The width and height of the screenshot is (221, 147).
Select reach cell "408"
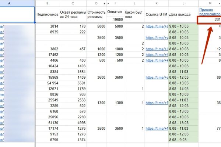[73, 60]
